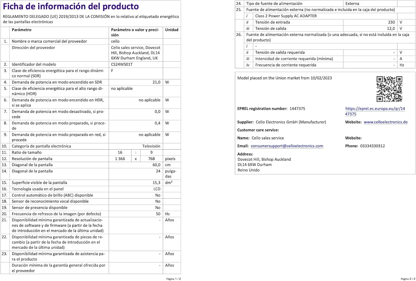This screenshot has width=416, height=281.
Task: Click the 'Televisión' category value
Action: click(151, 146)
